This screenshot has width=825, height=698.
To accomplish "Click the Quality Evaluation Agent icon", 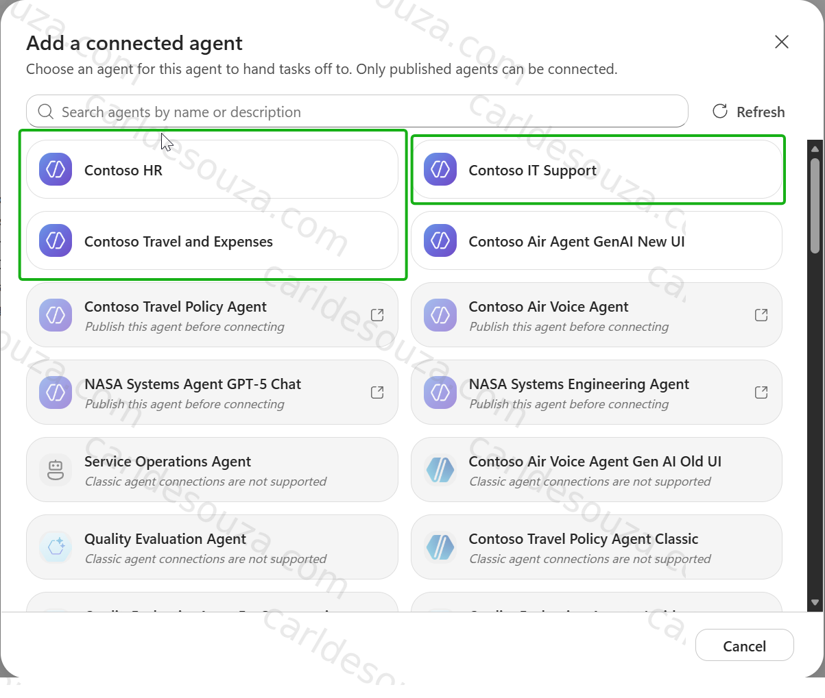I will coord(56,547).
